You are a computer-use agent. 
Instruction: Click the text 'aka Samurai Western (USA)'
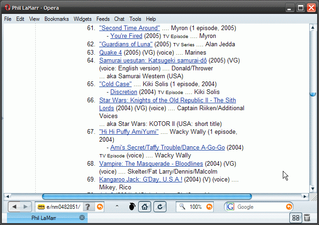[x=145, y=76]
